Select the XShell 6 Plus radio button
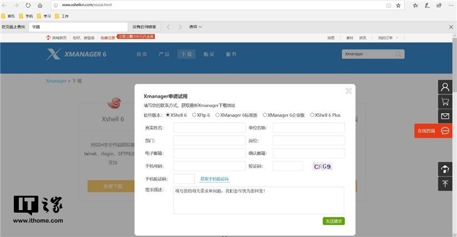This screenshot has height=237, width=457. click(312, 115)
